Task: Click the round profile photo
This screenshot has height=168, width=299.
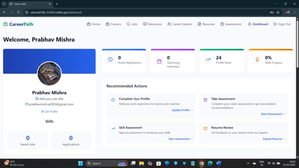Action: (49, 73)
